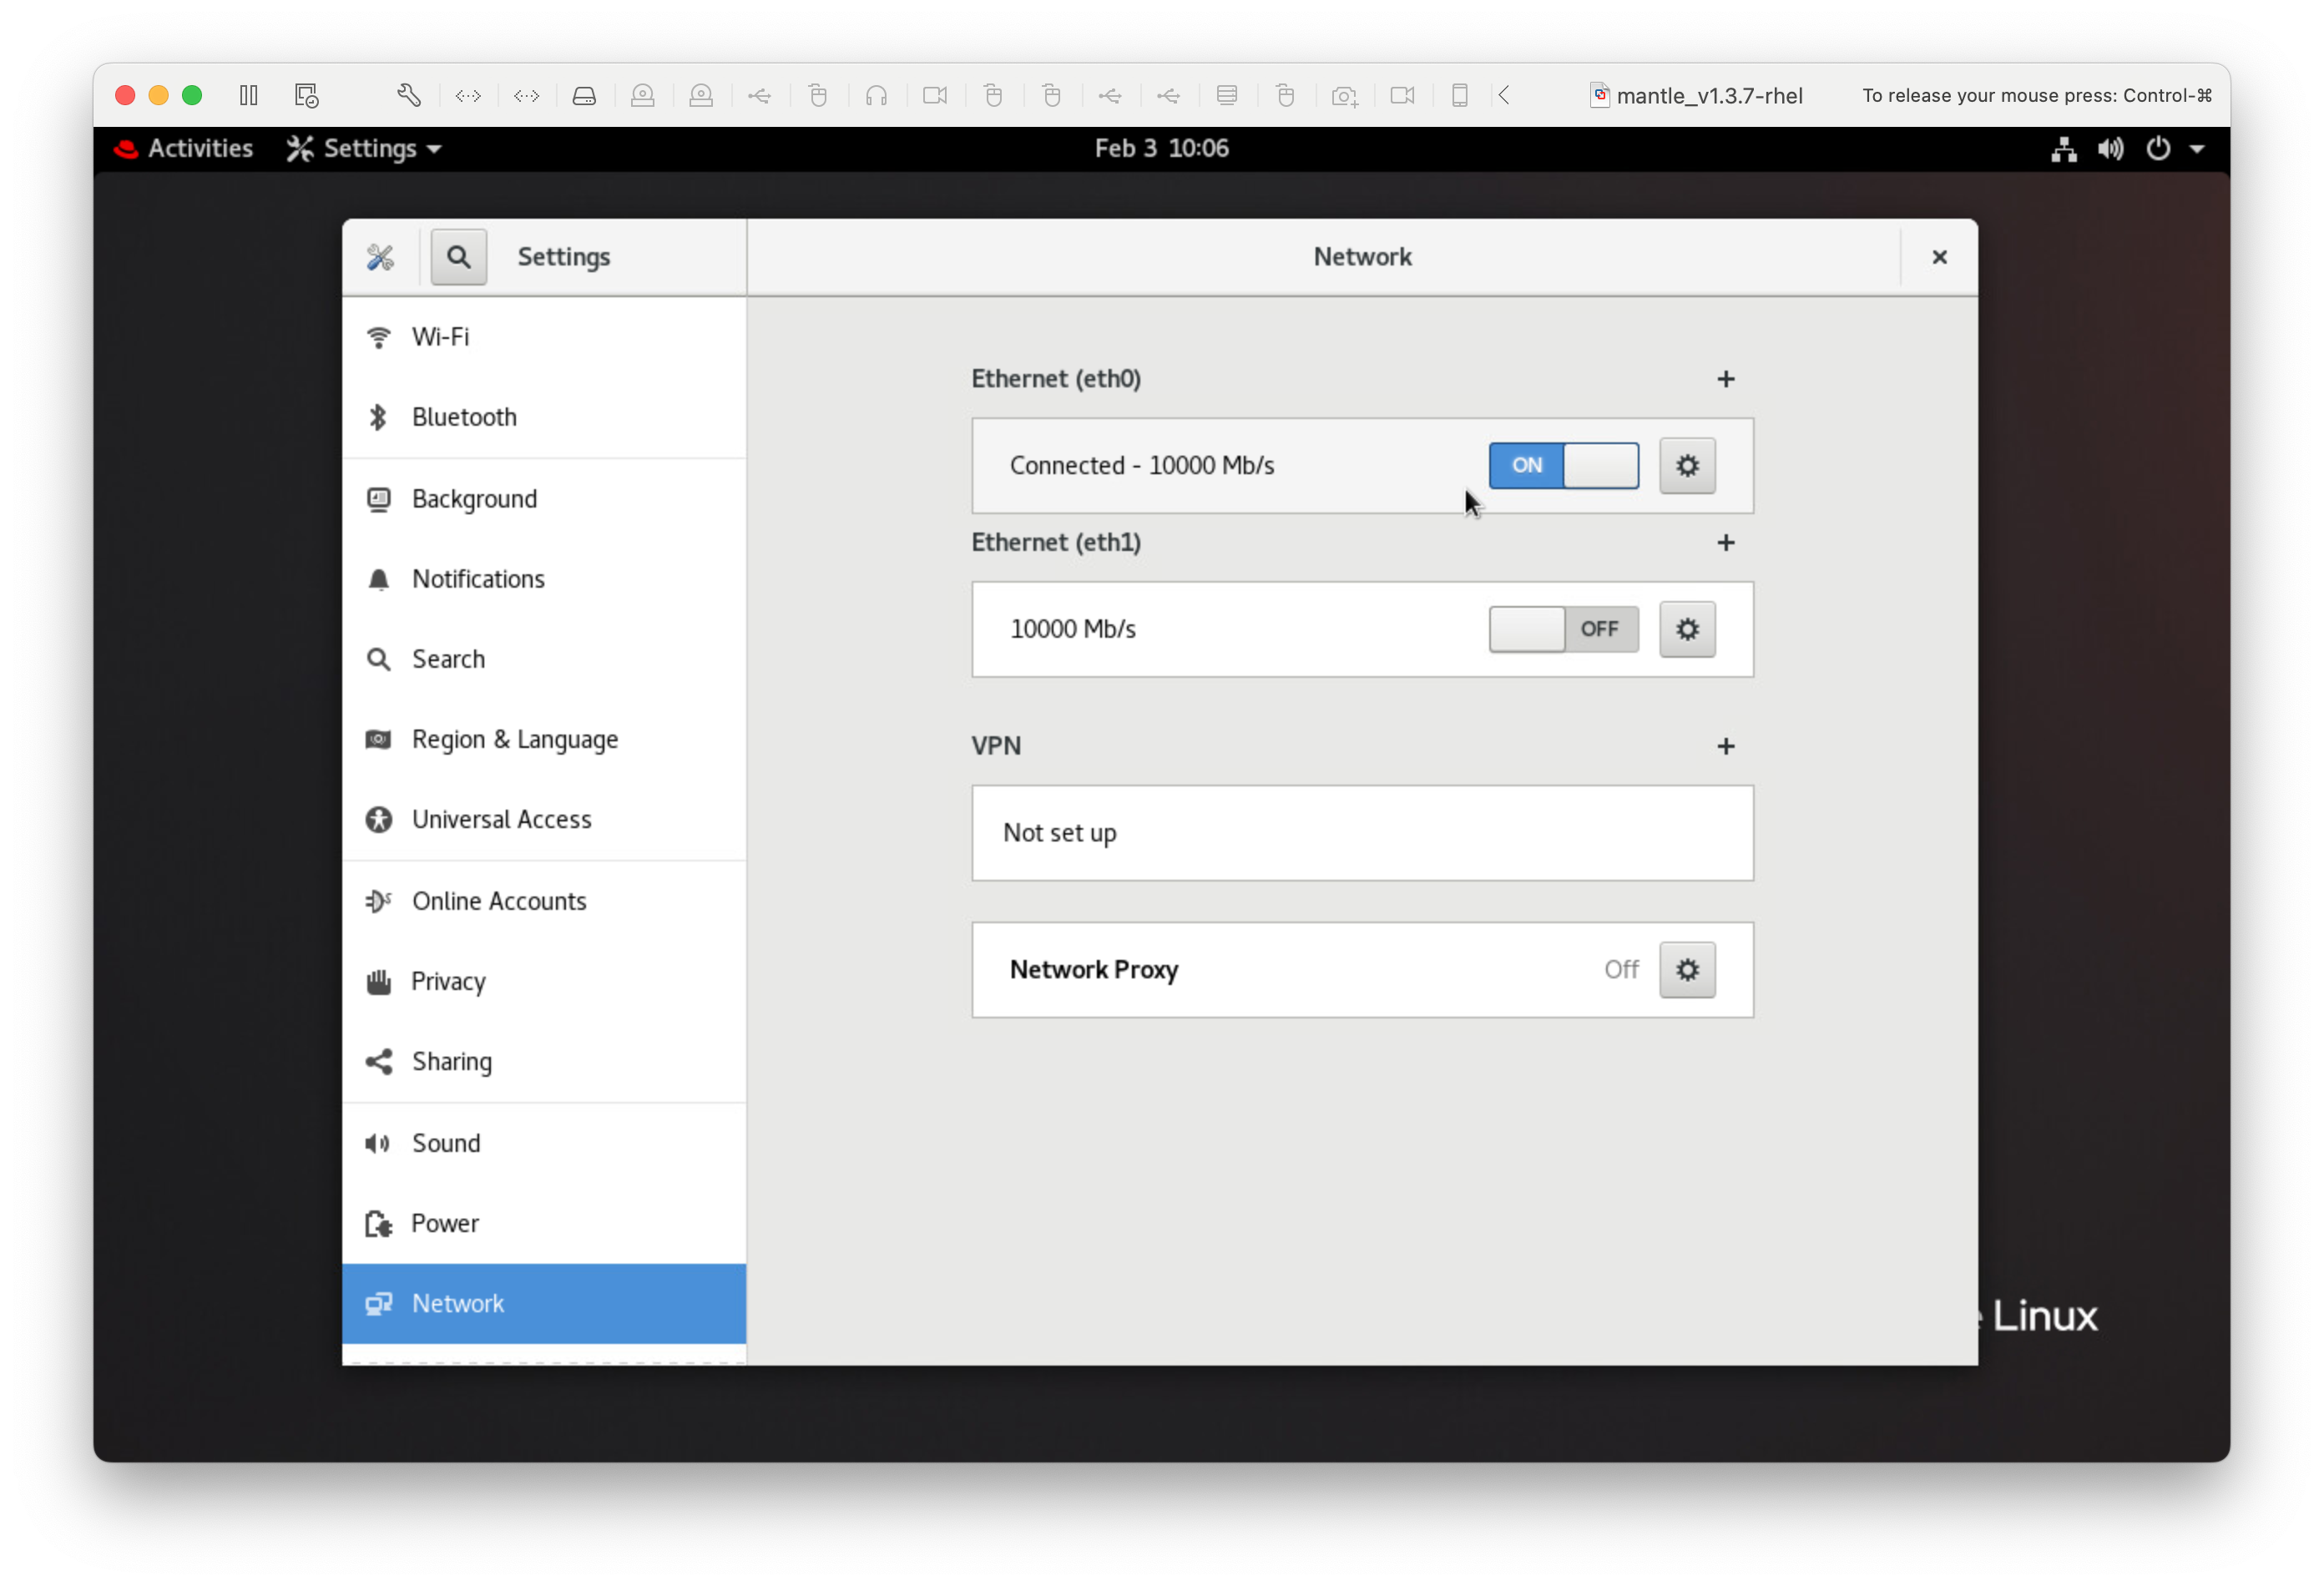Screen dimensions: 2324x1586
Task: Open the Network Proxy configuration gear
Action: point(1686,969)
